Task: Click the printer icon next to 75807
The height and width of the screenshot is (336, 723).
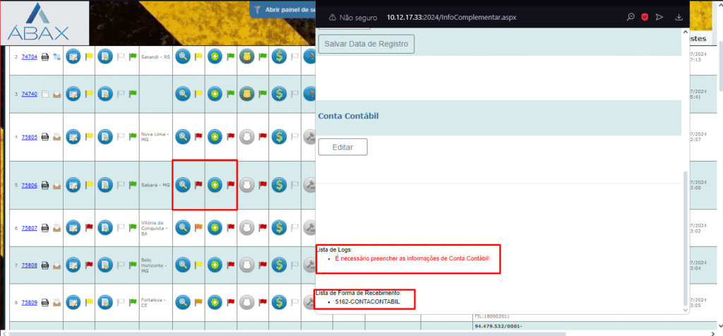Action: (44, 227)
